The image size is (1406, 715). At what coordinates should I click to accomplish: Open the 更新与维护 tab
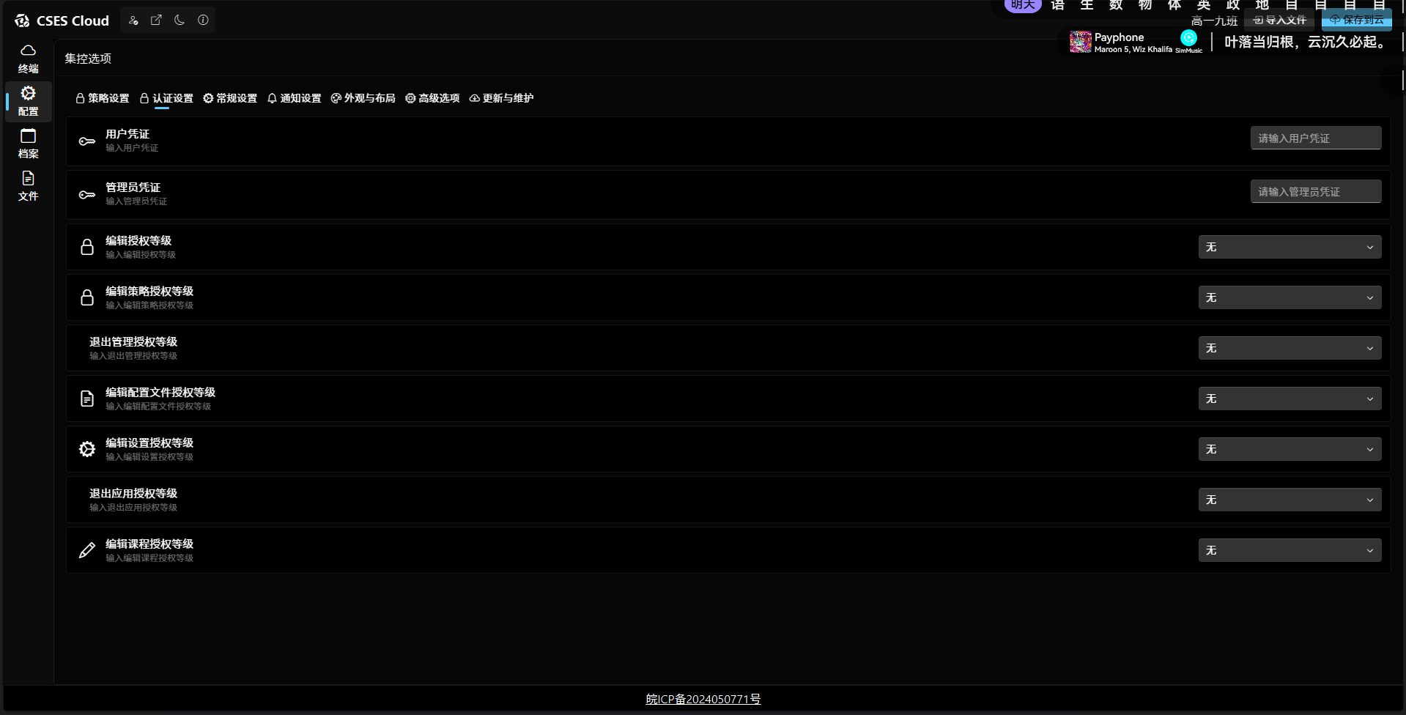[x=502, y=98]
